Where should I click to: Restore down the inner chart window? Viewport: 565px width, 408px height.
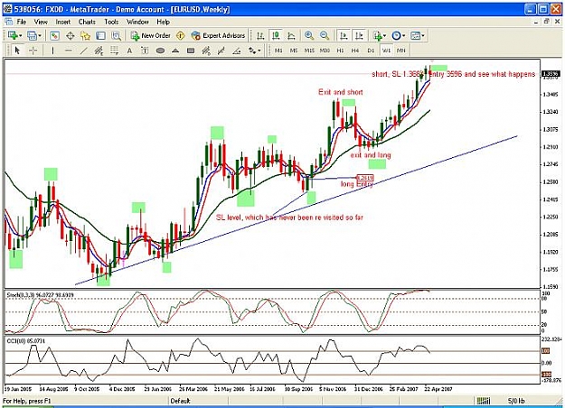pyautogui.click(x=547, y=22)
